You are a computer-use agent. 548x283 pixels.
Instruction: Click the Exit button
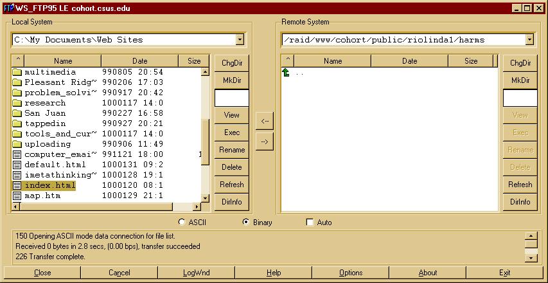[x=505, y=273]
